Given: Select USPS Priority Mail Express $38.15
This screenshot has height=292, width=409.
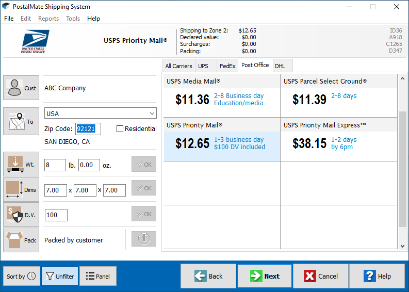Looking at the screenshot, I should pyautogui.click(x=339, y=140).
